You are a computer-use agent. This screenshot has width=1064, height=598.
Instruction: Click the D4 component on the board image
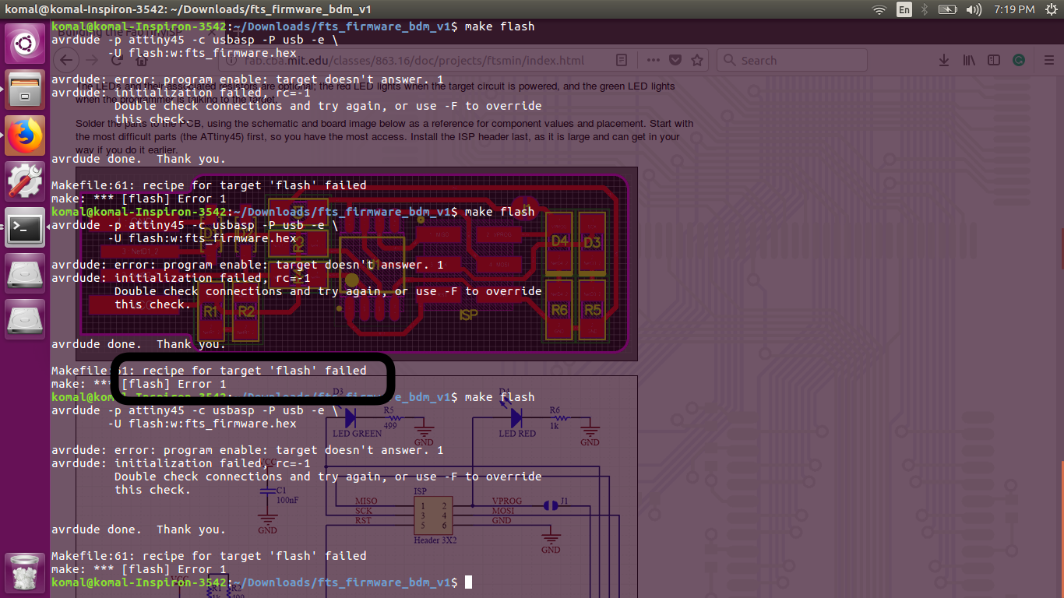tap(560, 241)
